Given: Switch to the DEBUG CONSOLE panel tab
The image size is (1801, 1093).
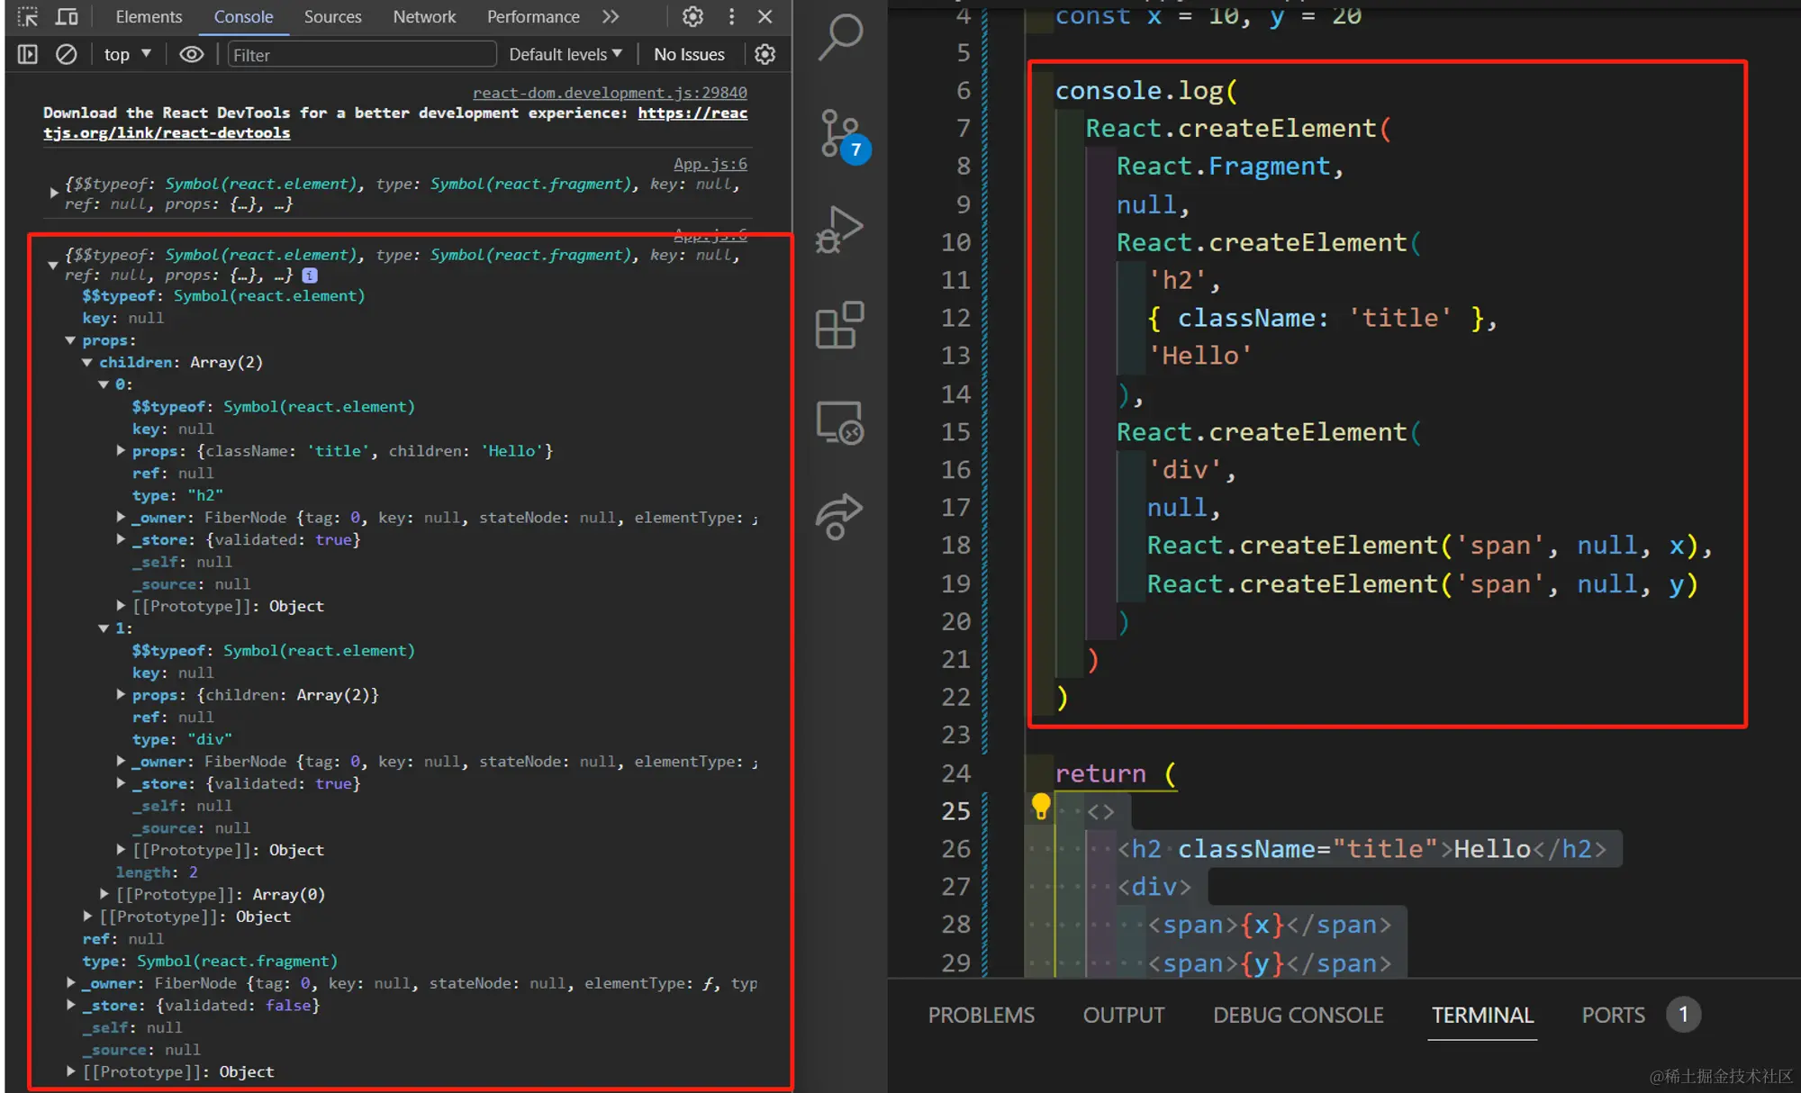Looking at the screenshot, I should tap(1298, 1016).
